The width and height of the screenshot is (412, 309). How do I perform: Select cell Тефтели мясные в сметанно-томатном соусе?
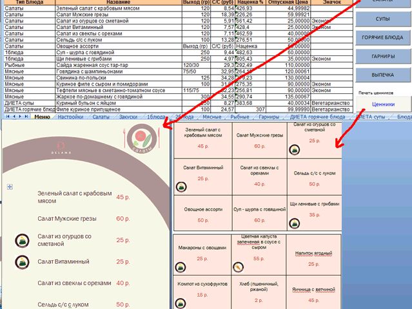point(119,90)
